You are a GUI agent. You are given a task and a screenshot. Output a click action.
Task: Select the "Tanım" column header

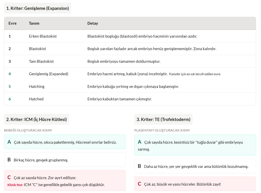[x=34, y=23]
